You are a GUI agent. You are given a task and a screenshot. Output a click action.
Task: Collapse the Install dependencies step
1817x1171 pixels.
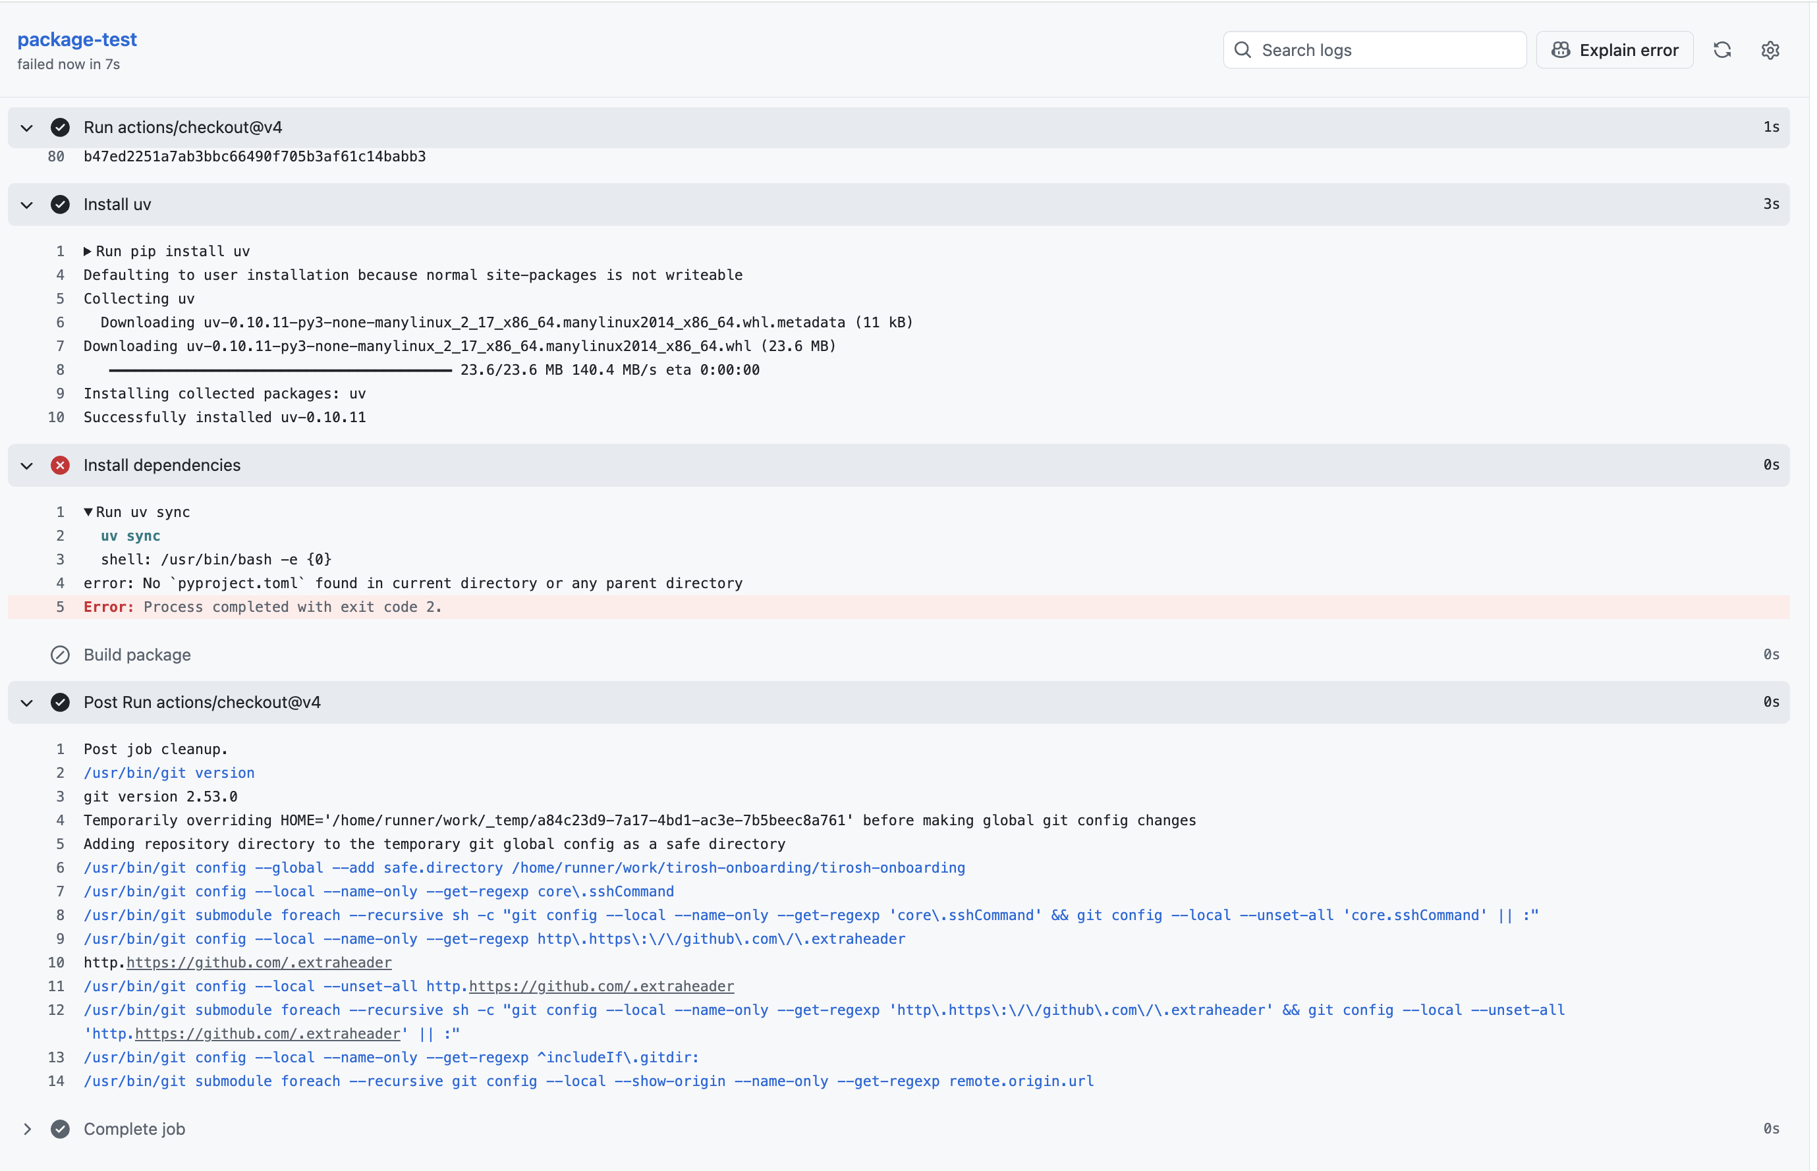[x=26, y=466]
